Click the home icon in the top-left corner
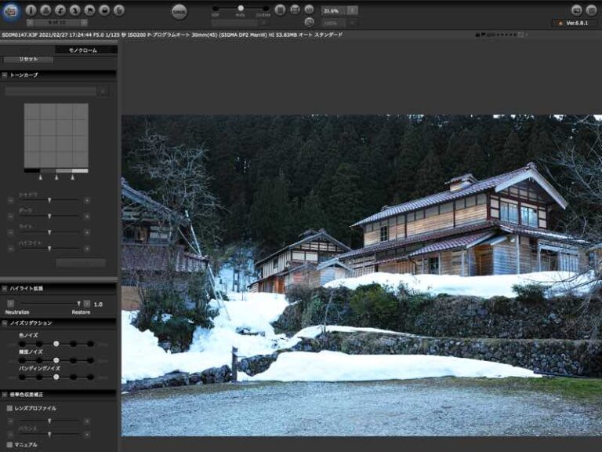This screenshot has width=602, height=452. (11, 10)
